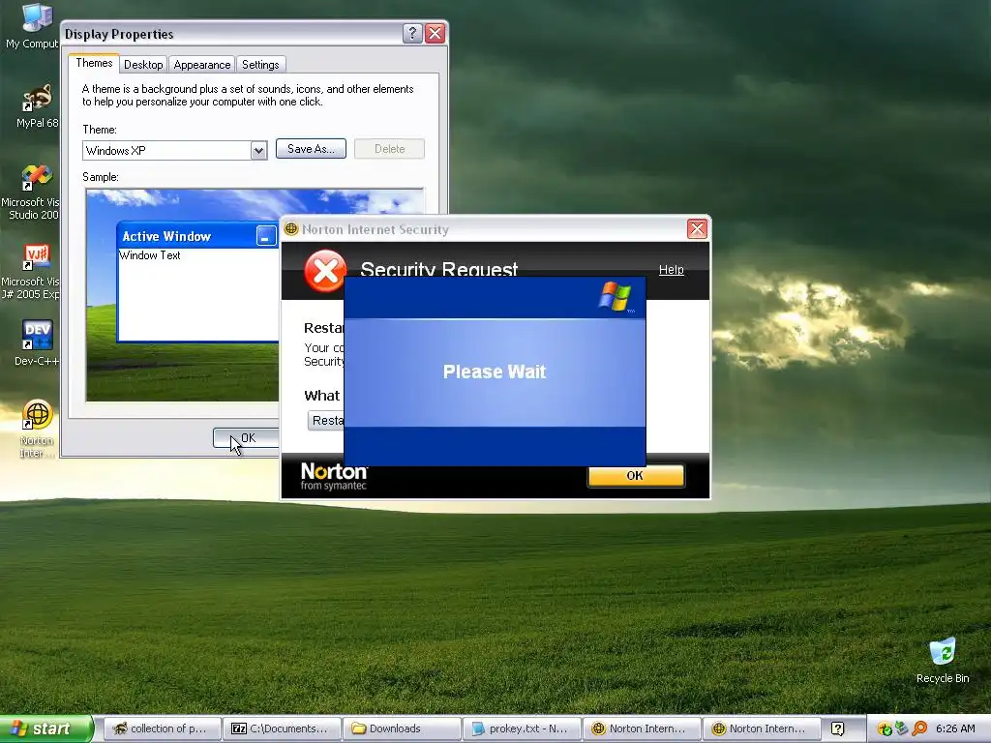Click the Please Wait message text

pos(495,371)
